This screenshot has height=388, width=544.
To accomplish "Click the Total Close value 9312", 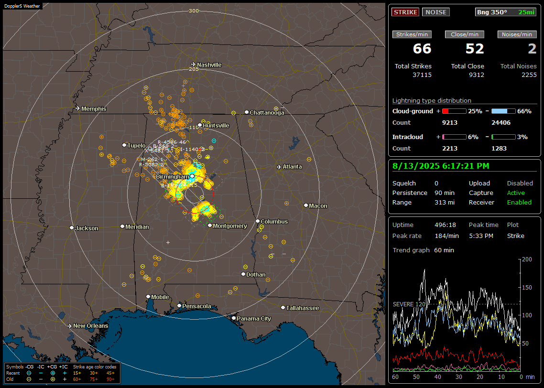I will [x=476, y=75].
